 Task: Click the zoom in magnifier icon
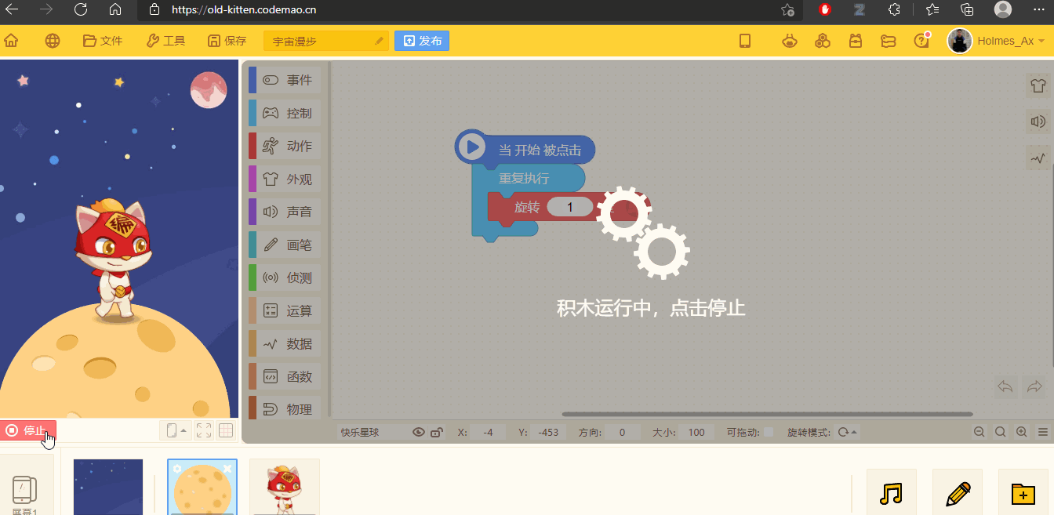[x=1022, y=432]
